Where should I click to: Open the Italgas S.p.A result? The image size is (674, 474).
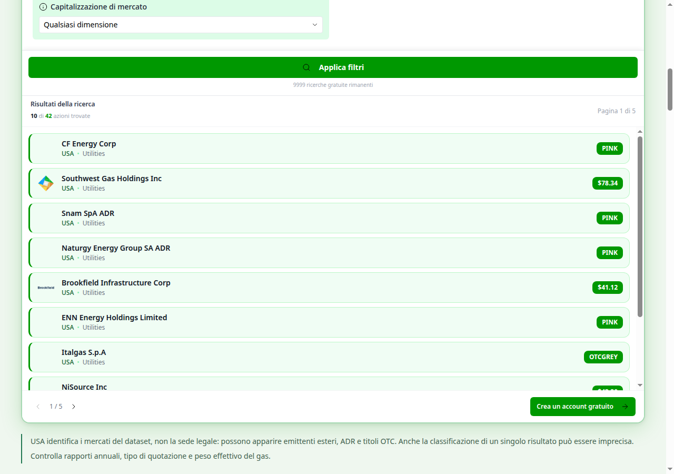329,357
